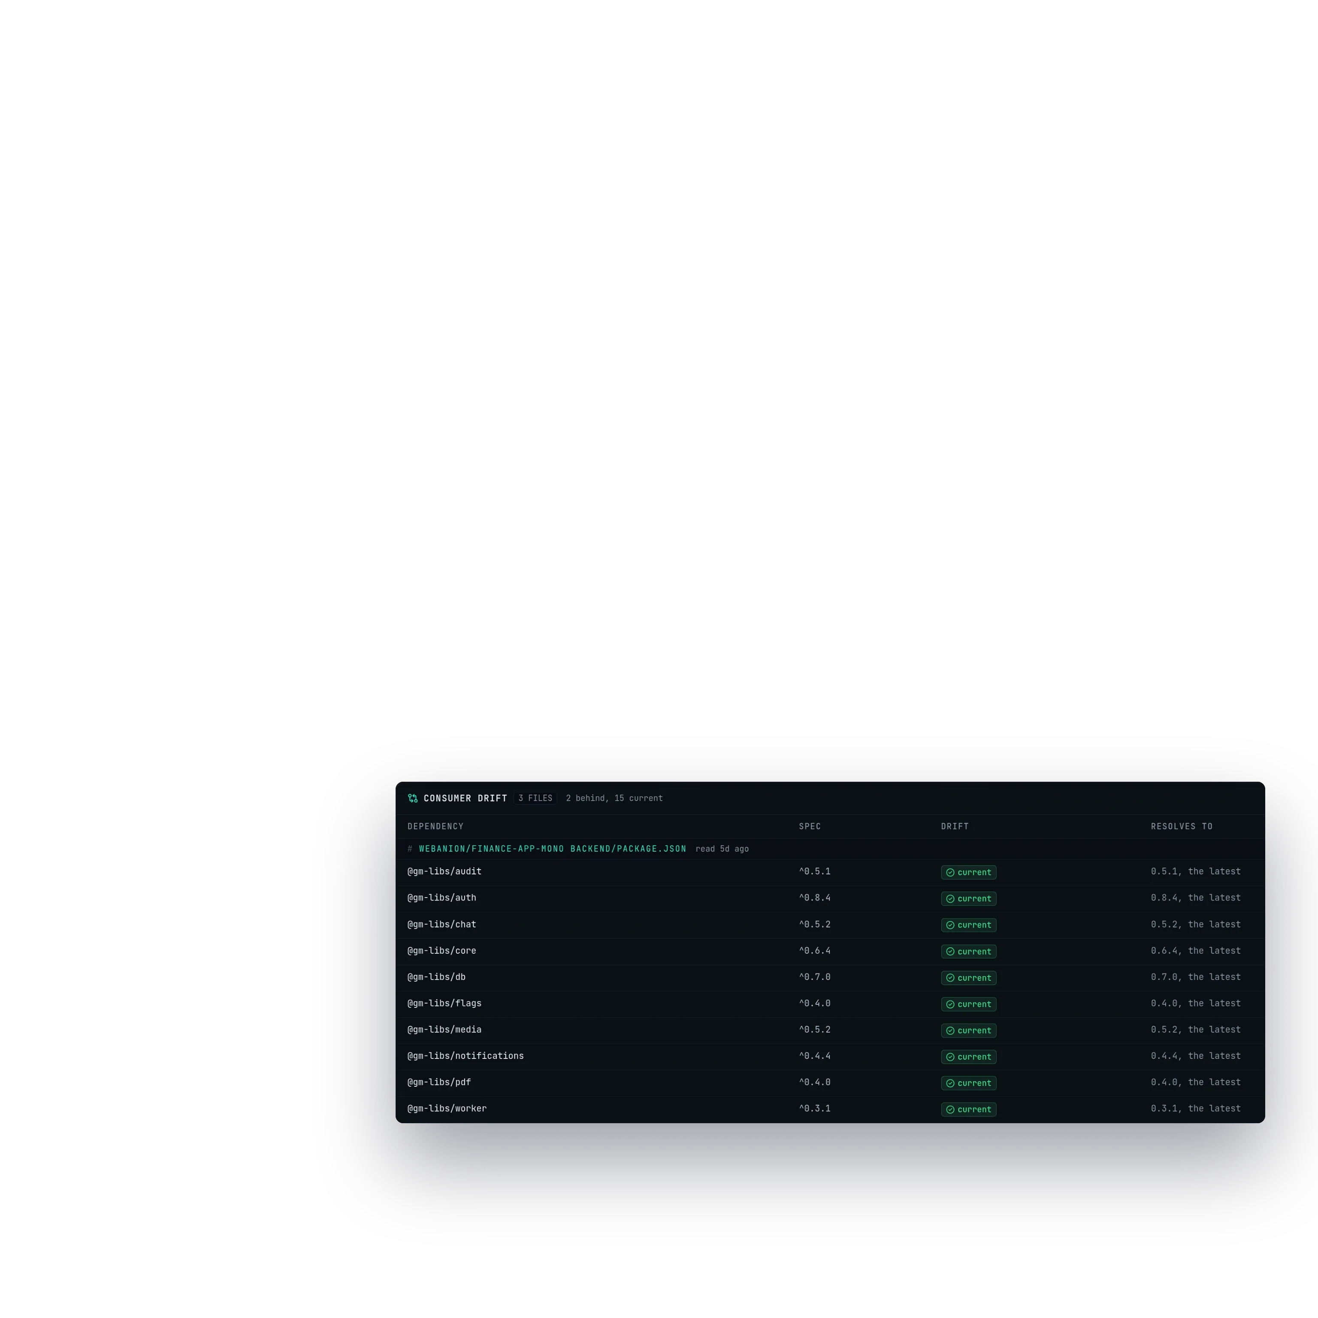Click the DEPENDENCY column header
This screenshot has height=1318, width=1318.
click(x=435, y=826)
